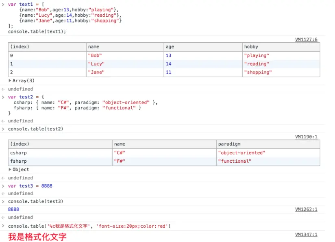Image resolution: width=335 pixels, height=242 pixels.
Task: Click index 2 row cell
Action: pos(47,72)
